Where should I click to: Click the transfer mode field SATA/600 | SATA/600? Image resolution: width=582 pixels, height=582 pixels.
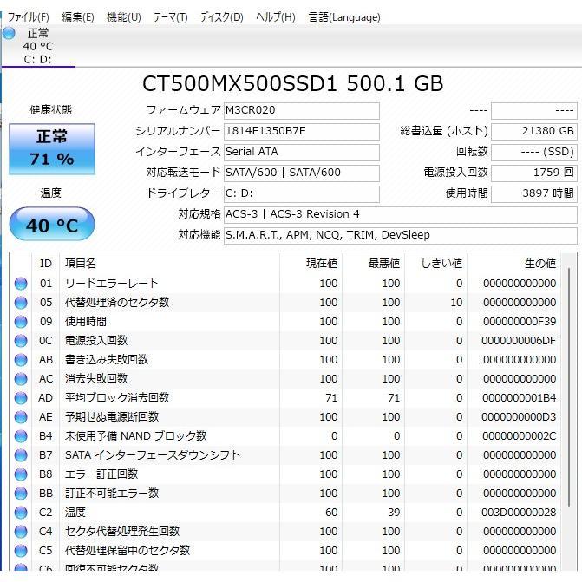click(301, 173)
